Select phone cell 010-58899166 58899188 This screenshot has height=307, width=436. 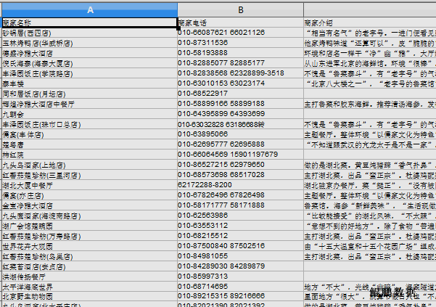[x=241, y=104]
